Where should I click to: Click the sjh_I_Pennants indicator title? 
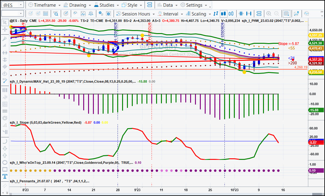click(50, 181)
